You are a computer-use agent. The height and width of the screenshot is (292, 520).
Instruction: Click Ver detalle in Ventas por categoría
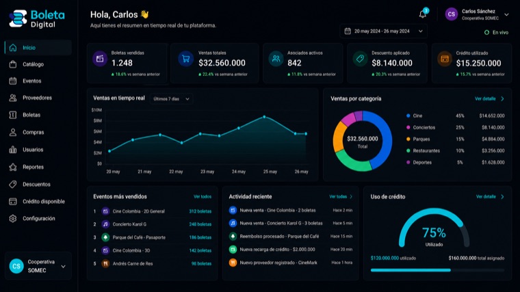point(489,98)
